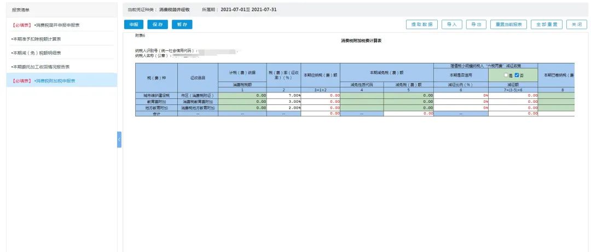Screen dimensions: 591x252
Task: Click the 重置当前报表 button
Action: pyautogui.click(x=509, y=25)
